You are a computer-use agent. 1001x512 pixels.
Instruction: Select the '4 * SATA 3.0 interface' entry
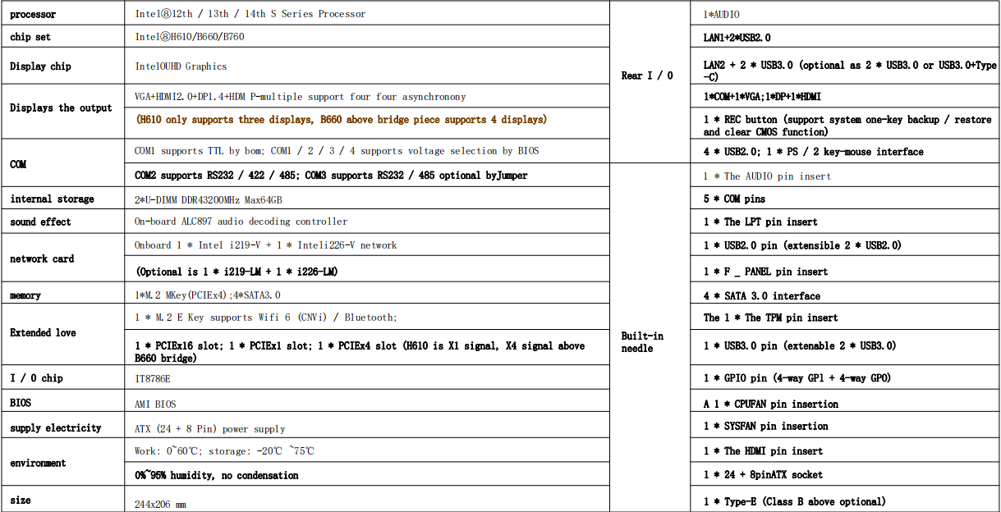[x=762, y=295]
